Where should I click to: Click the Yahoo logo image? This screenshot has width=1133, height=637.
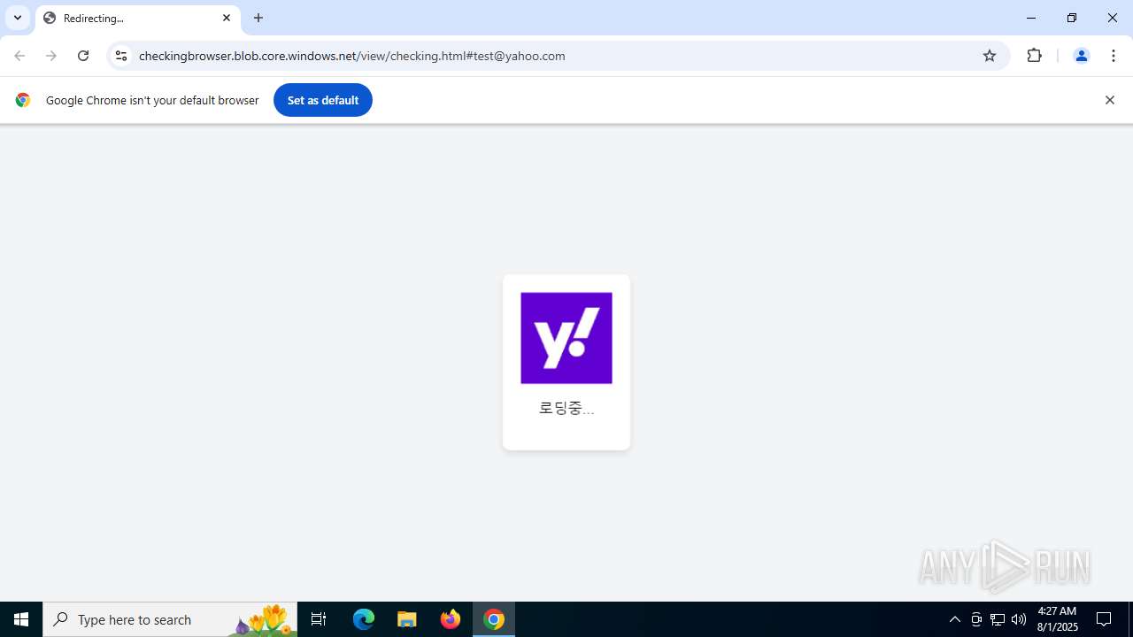click(x=566, y=338)
